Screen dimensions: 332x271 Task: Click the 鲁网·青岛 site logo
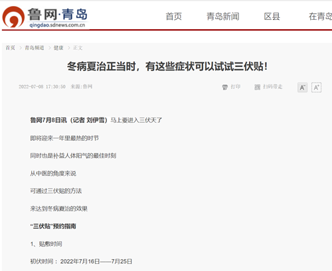(45, 17)
